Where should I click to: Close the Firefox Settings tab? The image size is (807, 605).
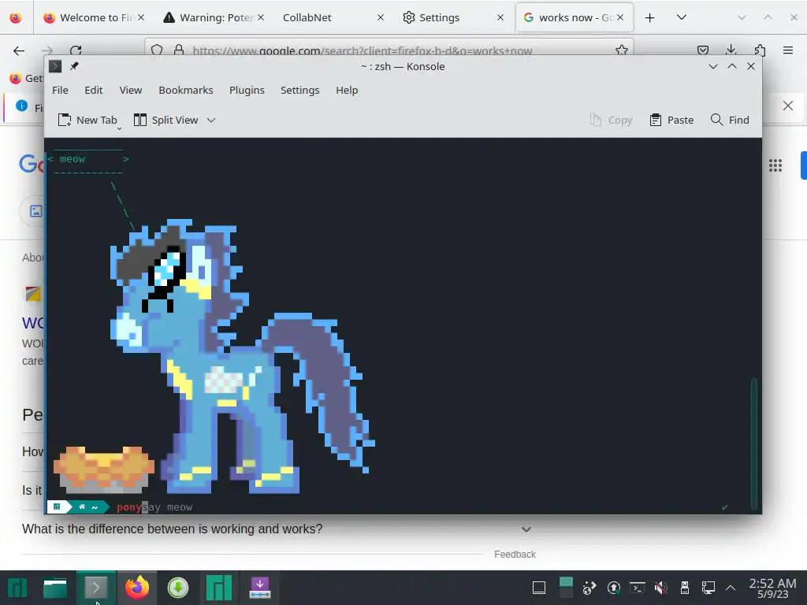tap(500, 17)
